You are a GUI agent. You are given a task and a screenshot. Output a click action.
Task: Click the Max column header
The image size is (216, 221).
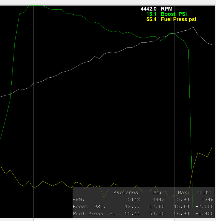[182, 193]
